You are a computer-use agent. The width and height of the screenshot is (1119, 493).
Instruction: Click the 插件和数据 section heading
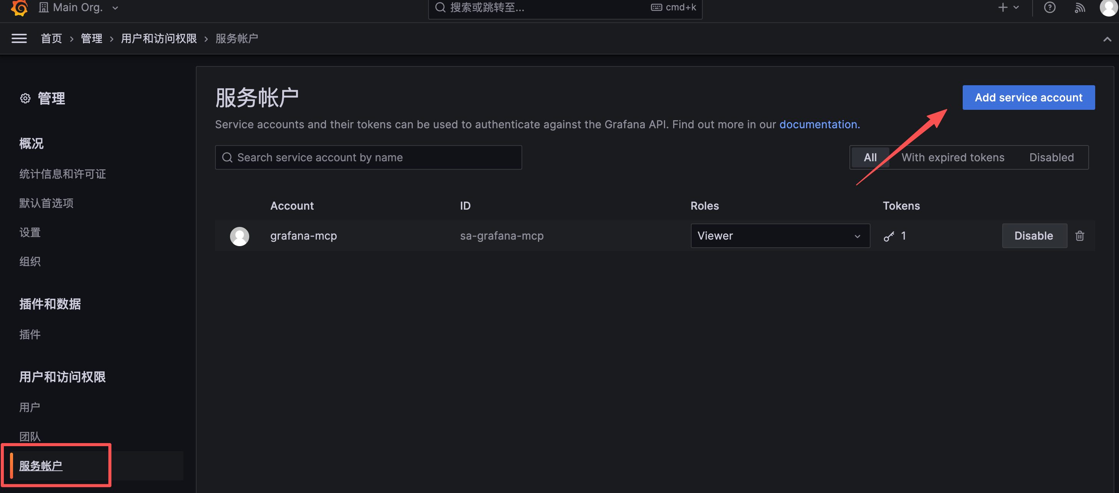[50, 304]
